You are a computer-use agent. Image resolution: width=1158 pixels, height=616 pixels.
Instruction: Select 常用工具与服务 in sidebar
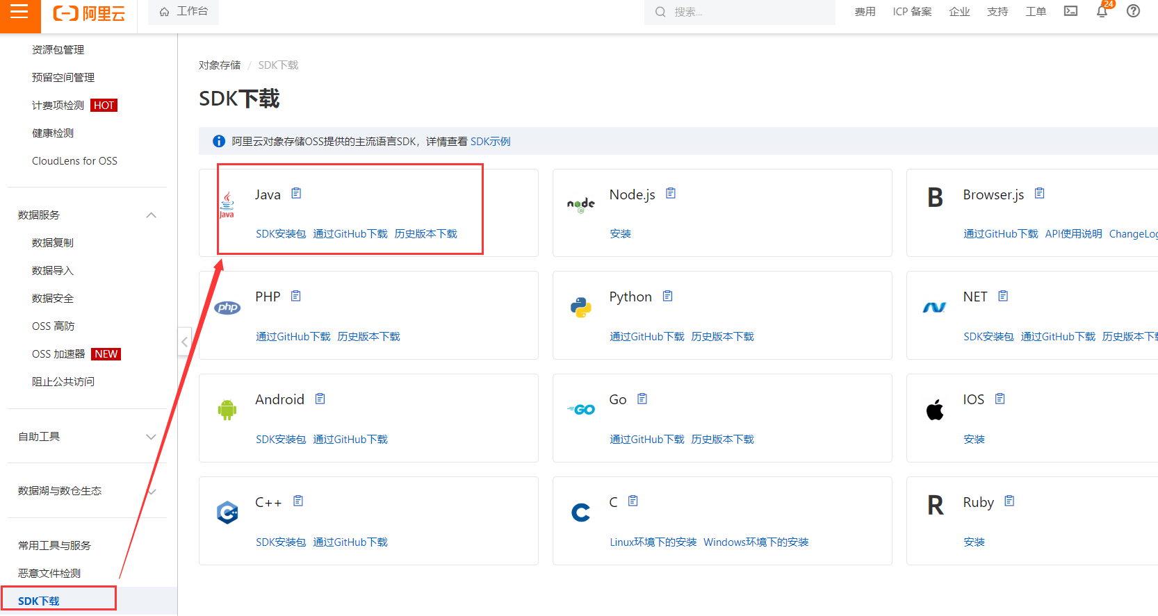pyautogui.click(x=54, y=546)
